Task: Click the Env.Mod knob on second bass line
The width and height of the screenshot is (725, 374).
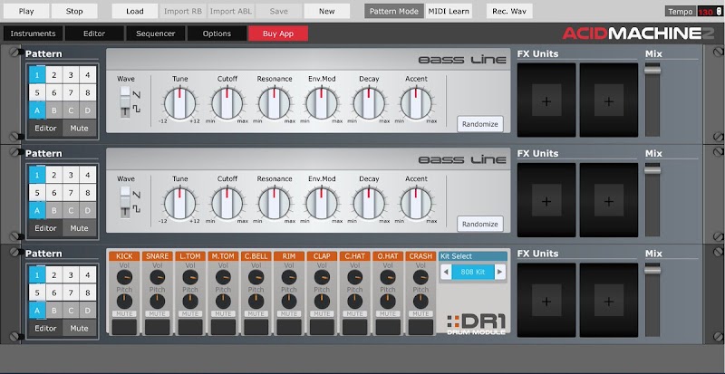Action: (322, 203)
